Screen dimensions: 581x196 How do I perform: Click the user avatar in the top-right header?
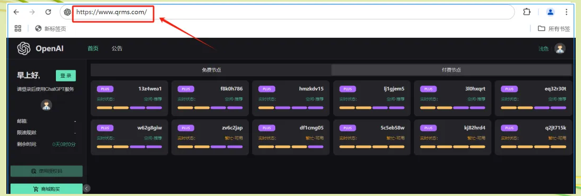pos(560,49)
